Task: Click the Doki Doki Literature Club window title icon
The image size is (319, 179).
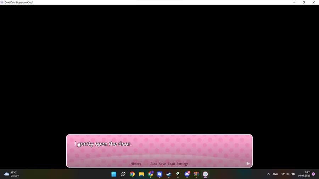Action: point(2,2)
